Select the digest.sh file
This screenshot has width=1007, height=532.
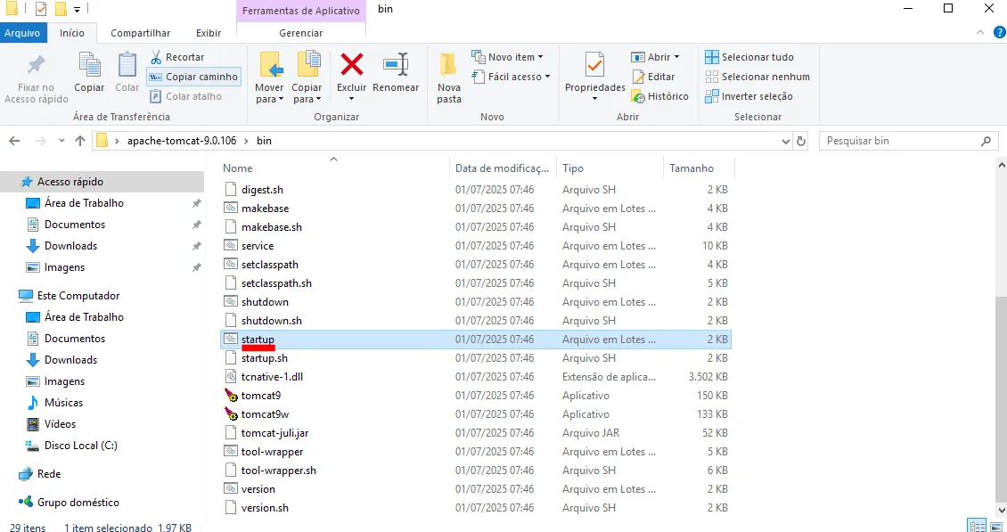click(x=262, y=190)
